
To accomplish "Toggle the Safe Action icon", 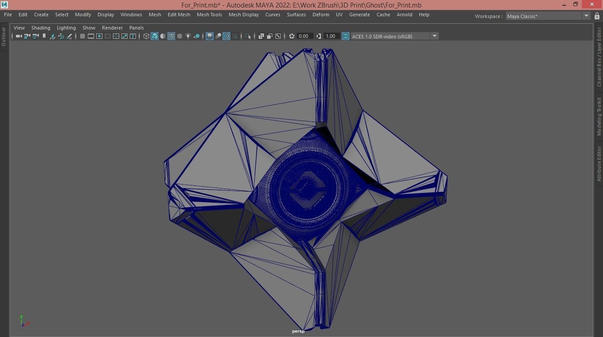I will click(124, 36).
